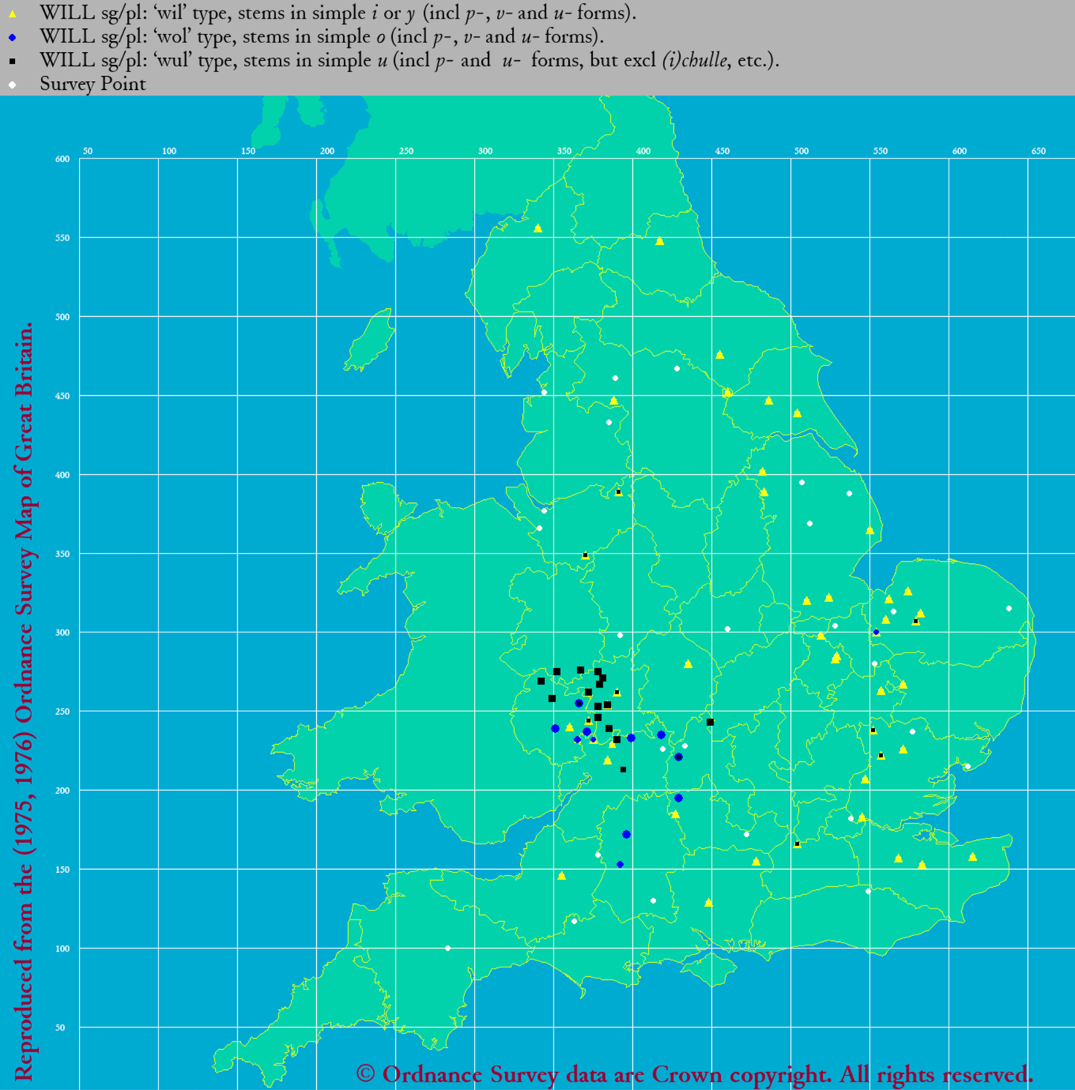The width and height of the screenshot is (1075, 1090).
Task: Click the vertical 'Reproduced from' Ordnance Survey text
Action: click(24, 699)
